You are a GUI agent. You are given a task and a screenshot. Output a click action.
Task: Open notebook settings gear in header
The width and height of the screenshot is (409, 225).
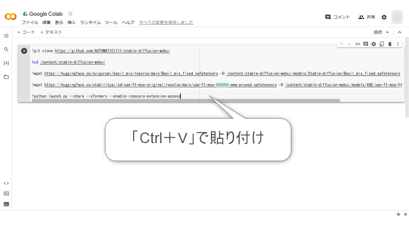pyautogui.click(x=384, y=17)
